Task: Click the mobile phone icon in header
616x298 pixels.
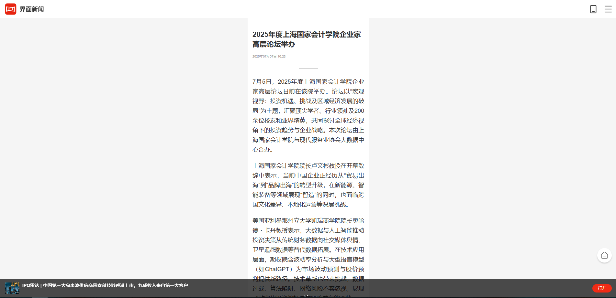Action: [x=593, y=9]
